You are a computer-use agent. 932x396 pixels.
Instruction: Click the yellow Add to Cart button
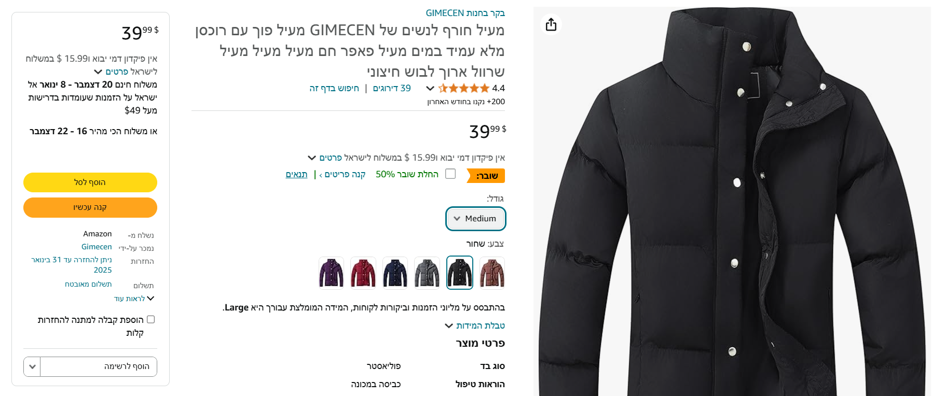90,182
